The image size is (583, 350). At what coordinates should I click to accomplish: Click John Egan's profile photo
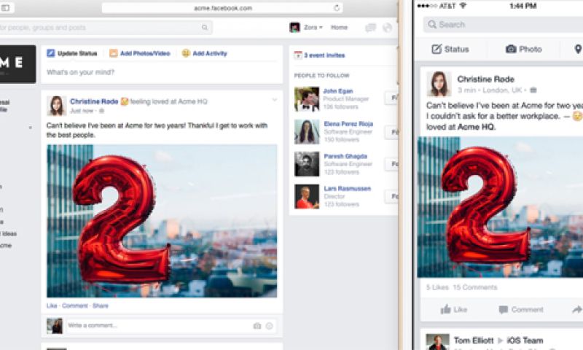(307, 99)
